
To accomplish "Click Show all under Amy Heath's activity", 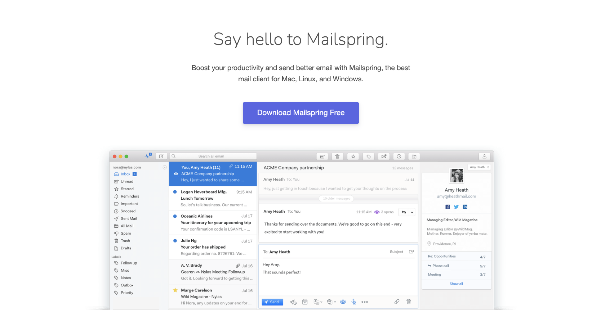I will [456, 284].
